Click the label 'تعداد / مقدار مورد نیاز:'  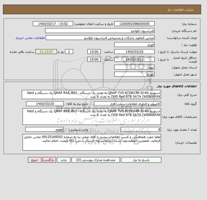(x=182, y=130)
